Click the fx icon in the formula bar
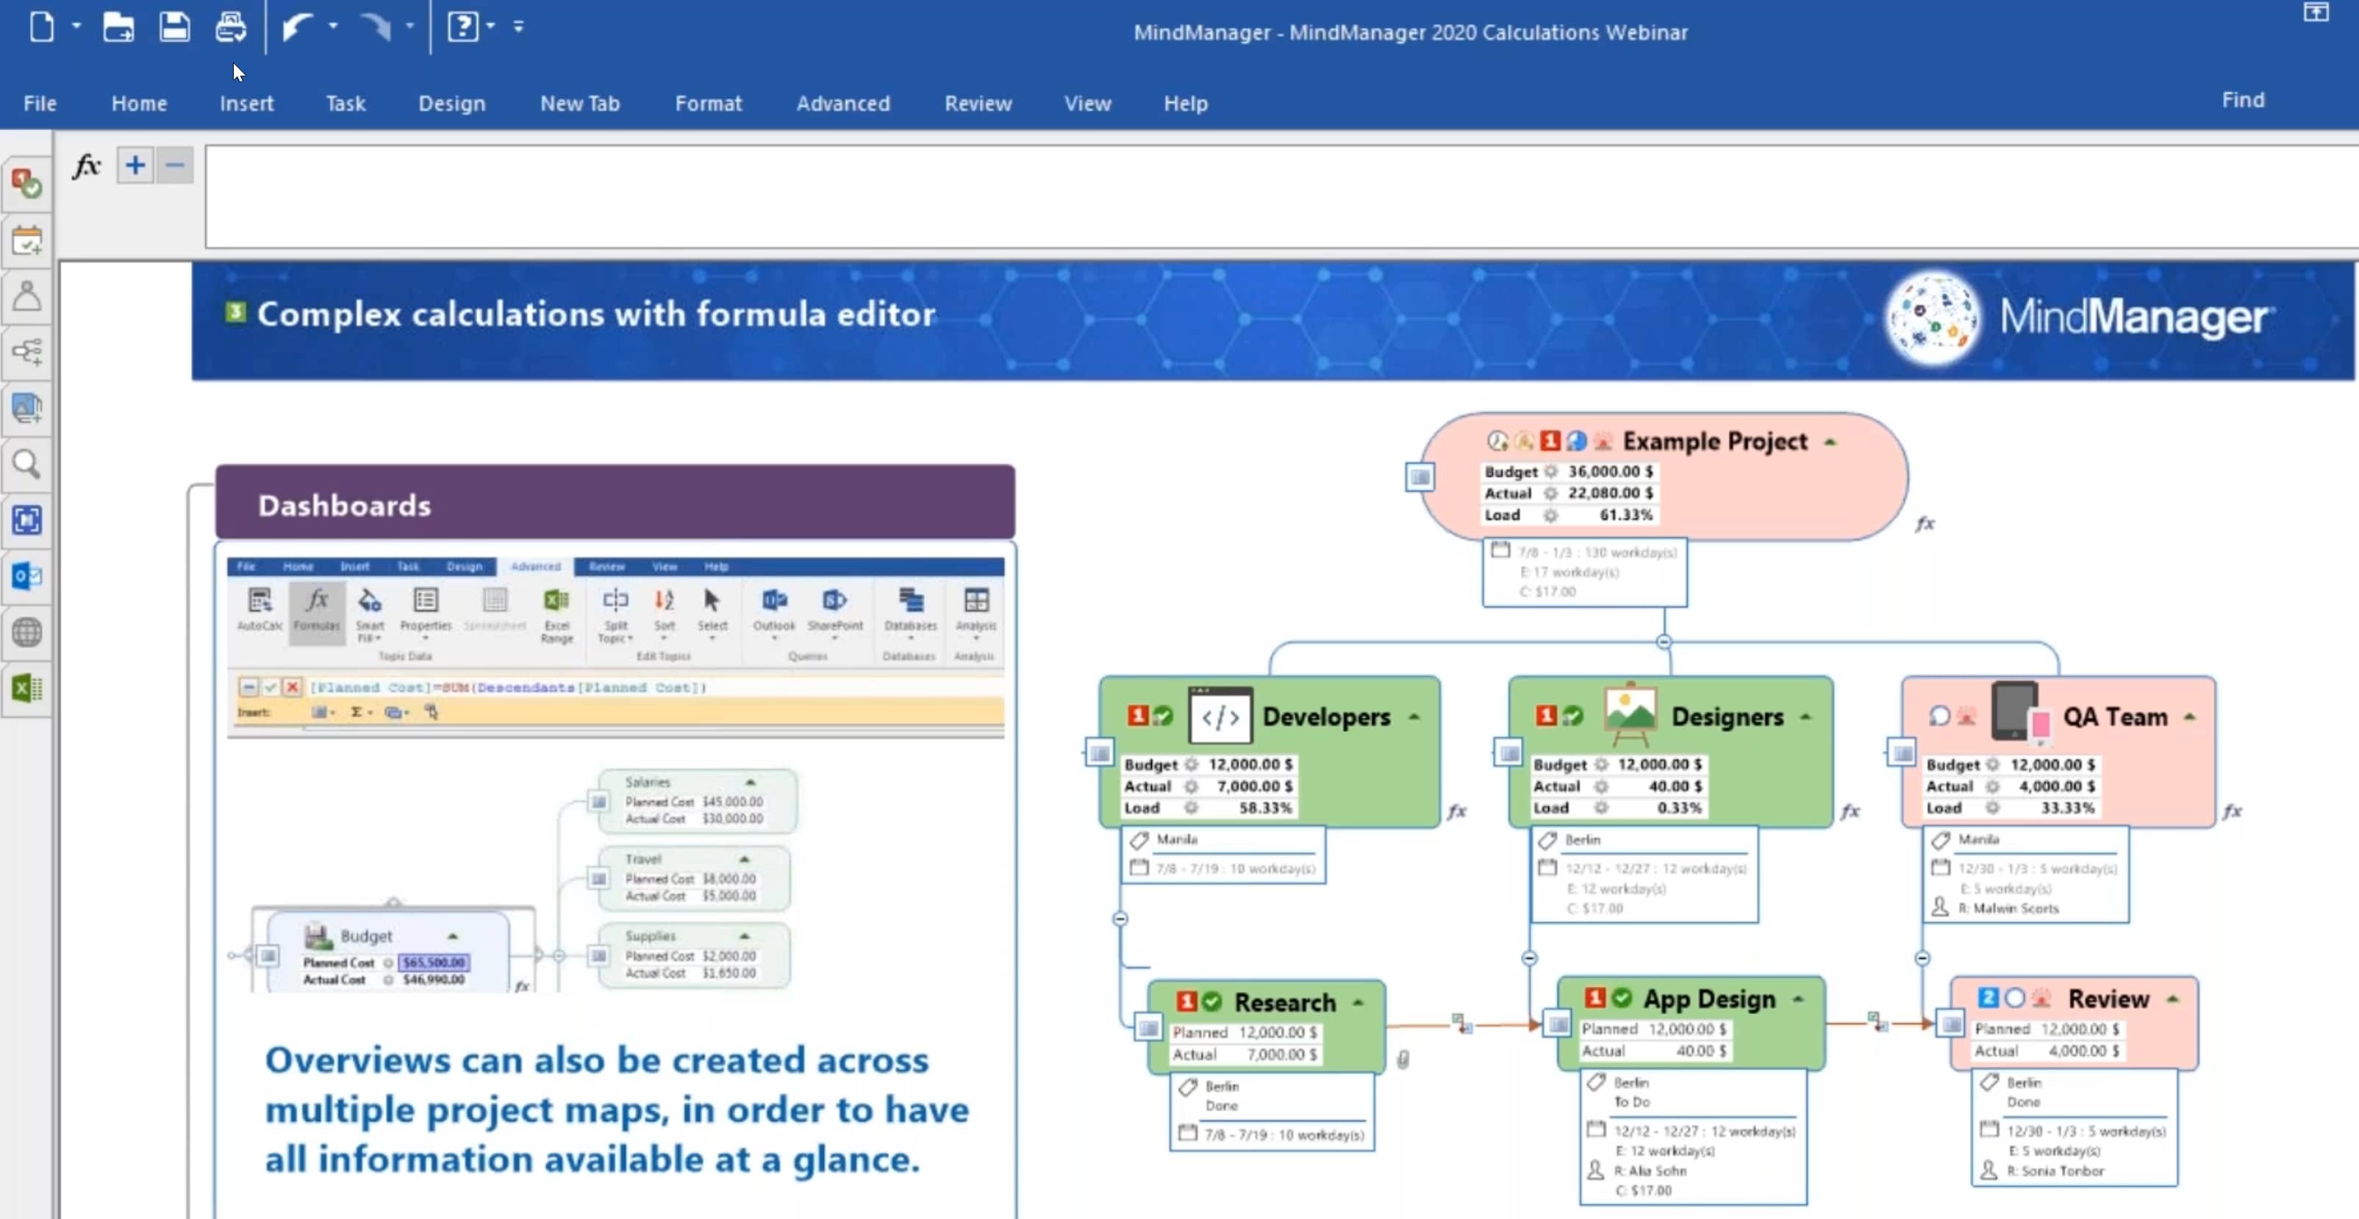This screenshot has width=2359, height=1219. (x=87, y=165)
